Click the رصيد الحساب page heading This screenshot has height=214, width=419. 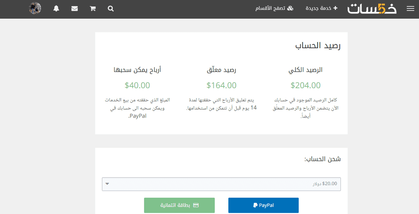click(x=318, y=46)
